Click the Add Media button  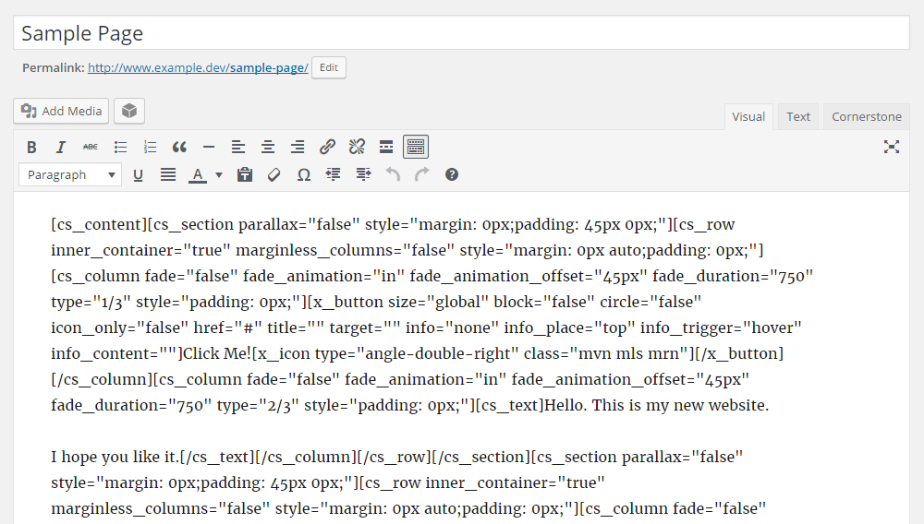61,111
